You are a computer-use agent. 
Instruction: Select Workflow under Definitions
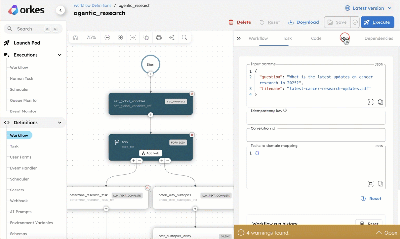click(x=19, y=135)
